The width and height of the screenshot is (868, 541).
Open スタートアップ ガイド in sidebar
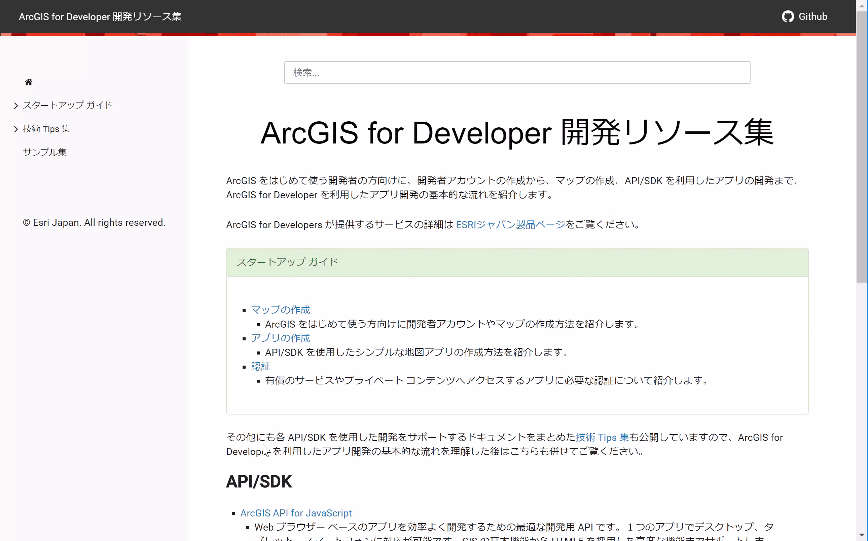click(67, 105)
